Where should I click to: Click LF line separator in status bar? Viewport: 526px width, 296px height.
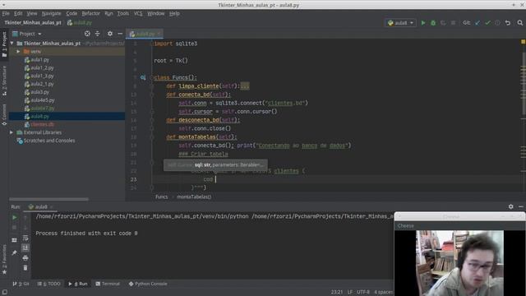350,292
